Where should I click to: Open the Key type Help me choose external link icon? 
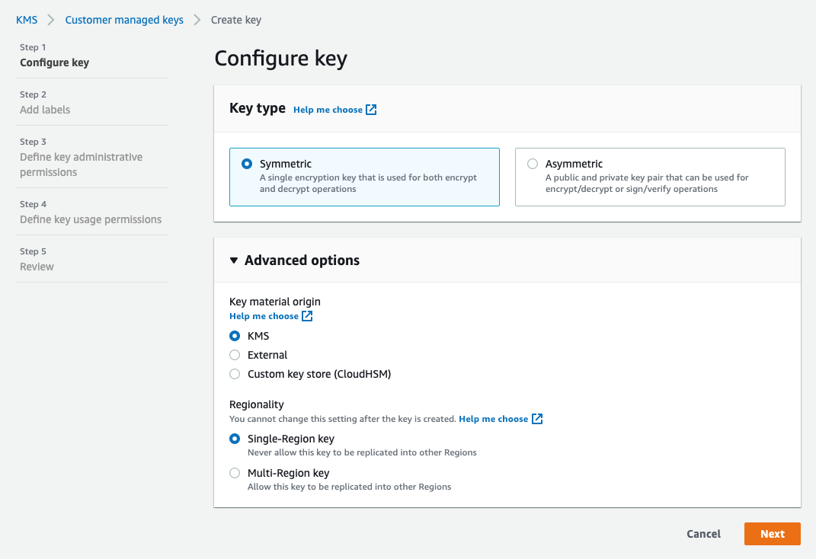click(x=371, y=109)
